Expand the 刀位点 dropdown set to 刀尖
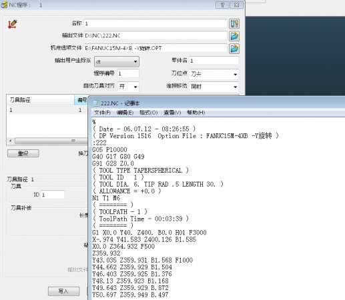The image size is (345, 300). pyautogui.click(x=214, y=74)
